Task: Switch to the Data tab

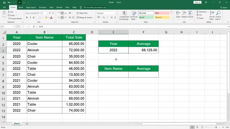Action: (x=51, y=7)
